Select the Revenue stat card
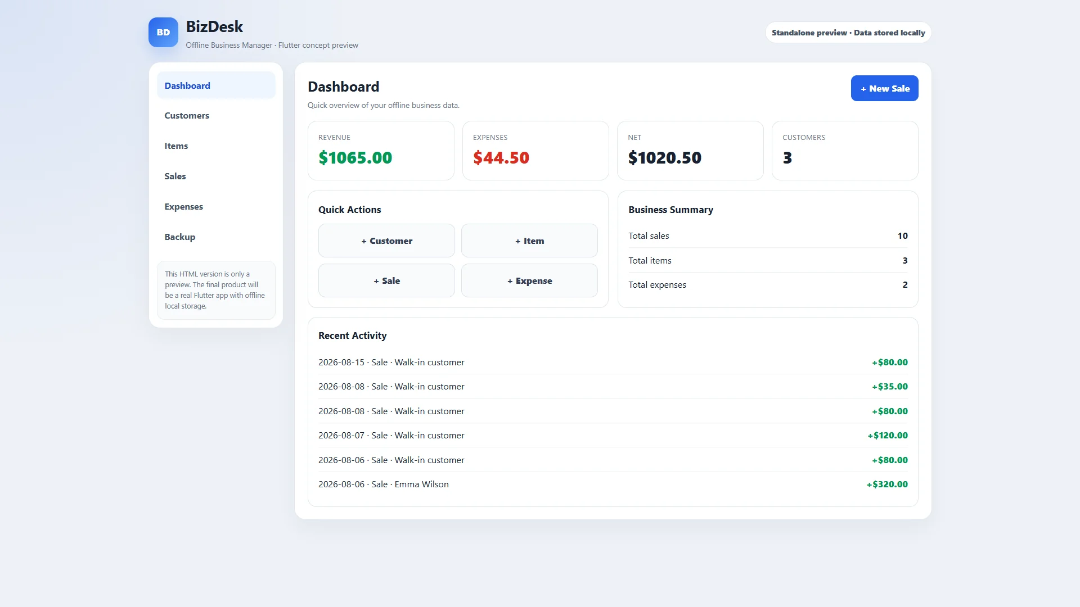Screen dimensions: 1080x607 381,151
